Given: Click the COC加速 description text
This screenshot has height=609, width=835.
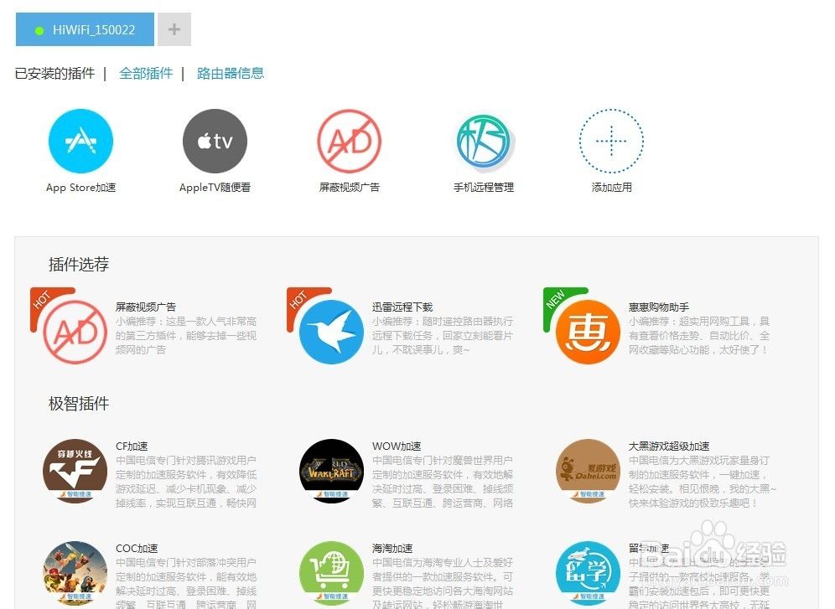Looking at the screenshot, I should pos(186,583).
